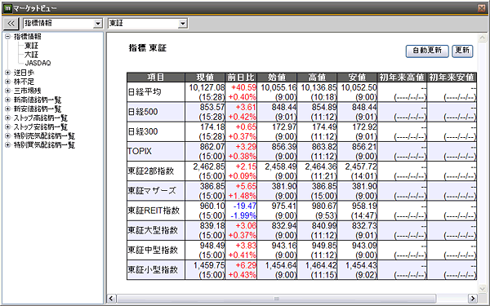Image resolution: width=490 pixels, height=306 pixels.
Task: Collapse the side panel with the << button
Action: 11,24
